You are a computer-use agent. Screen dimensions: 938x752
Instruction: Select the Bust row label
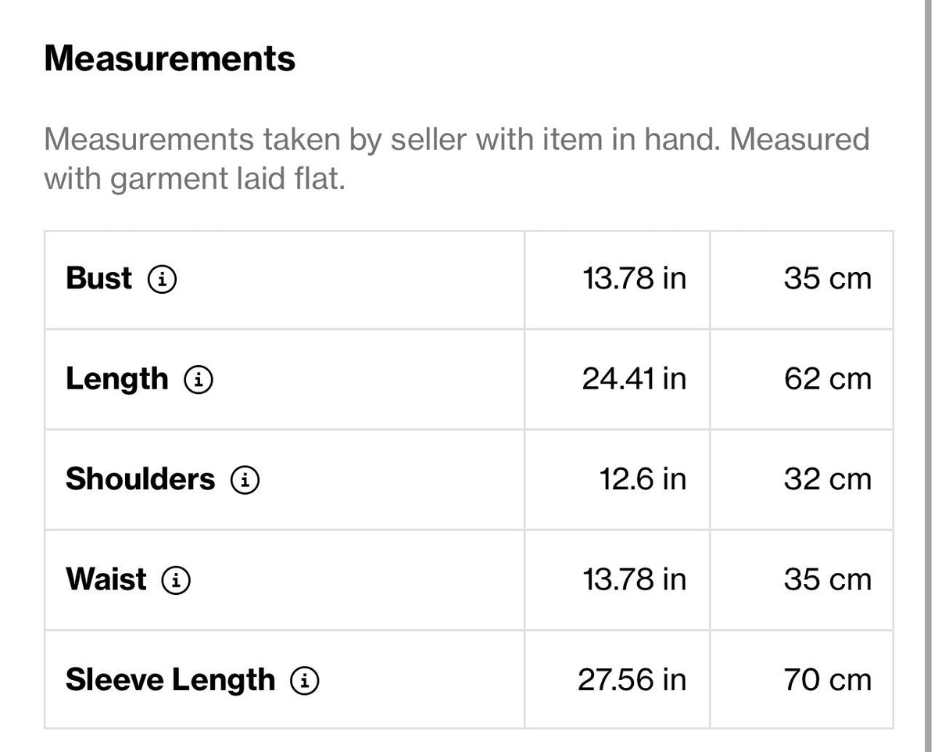[99, 278]
